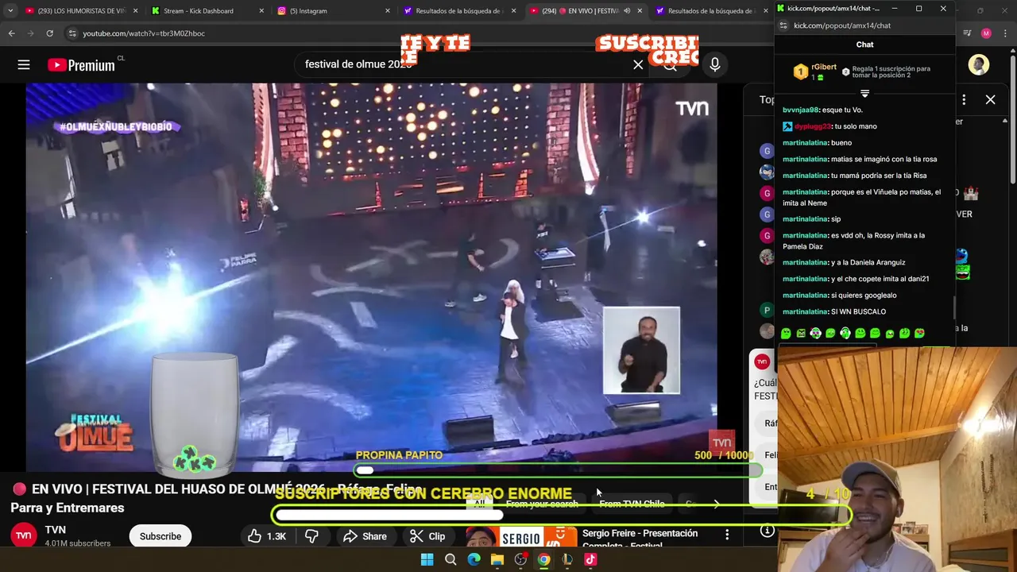Click the live video player
The image size is (1017, 572).
click(x=371, y=277)
